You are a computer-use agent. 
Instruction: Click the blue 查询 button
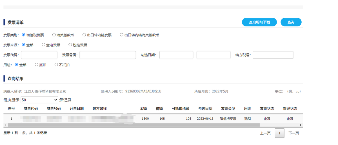pyautogui.click(x=291, y=22)
